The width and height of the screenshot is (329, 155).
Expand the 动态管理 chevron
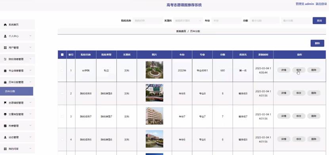(x=31, y=137)
